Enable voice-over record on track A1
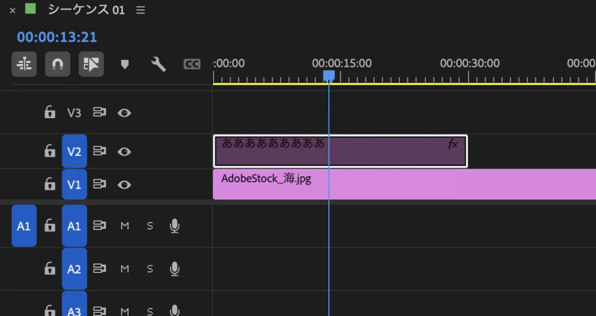This screenshot has width=596, height=316. 174,226
